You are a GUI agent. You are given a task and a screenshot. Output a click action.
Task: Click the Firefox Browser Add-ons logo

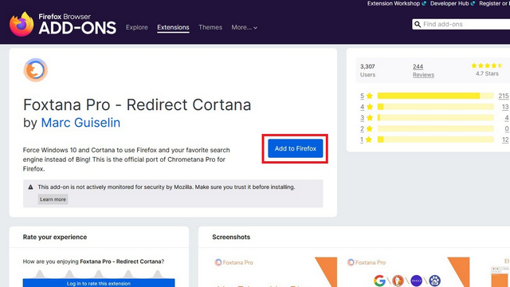pos(63,25)
